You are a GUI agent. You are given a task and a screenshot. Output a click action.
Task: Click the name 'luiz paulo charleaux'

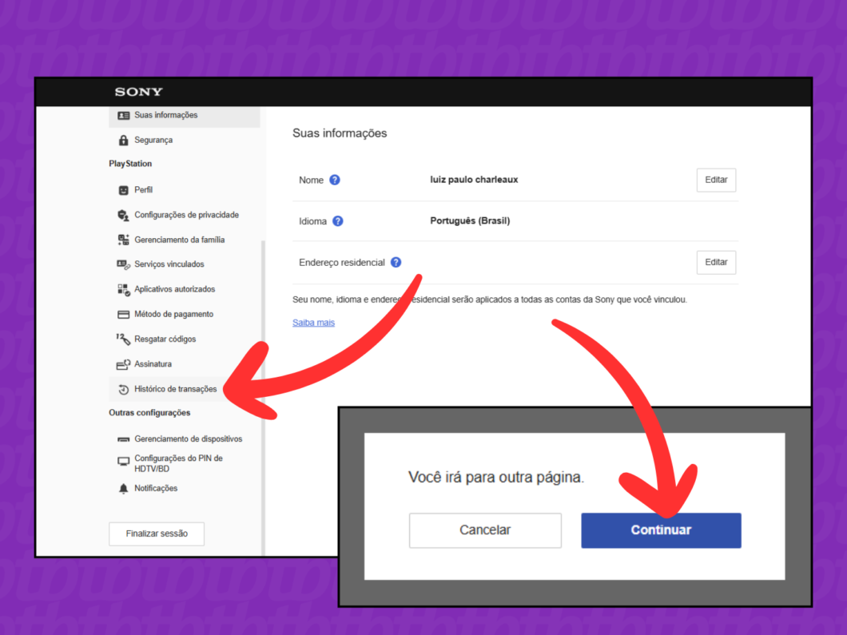(x=475, y=180)
